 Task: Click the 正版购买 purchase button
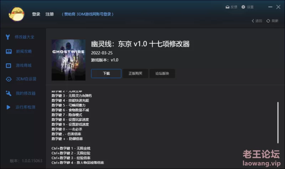pos(135,74)
